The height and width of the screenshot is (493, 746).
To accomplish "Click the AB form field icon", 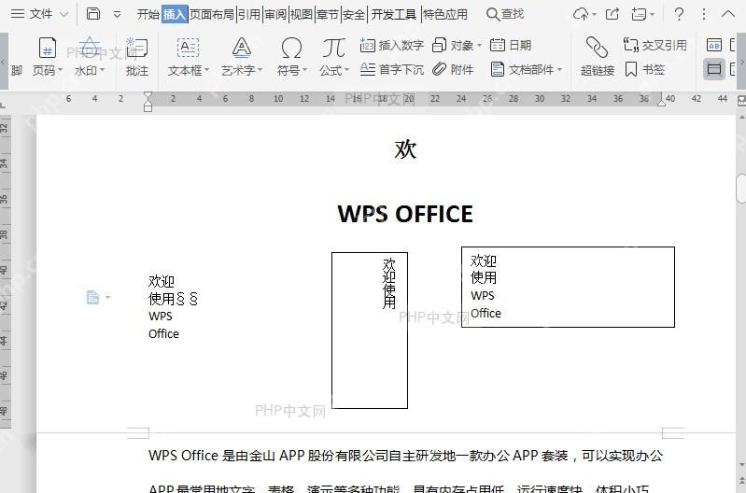I will pyautogui.click(x=714, y=45).
